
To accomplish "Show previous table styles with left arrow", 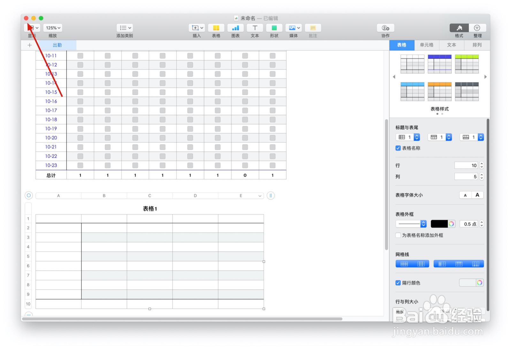I will click(394, 77).
